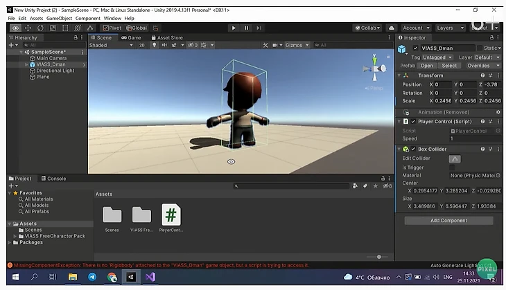Image resolution: width=506 pixels, height=290 pixels.
Task: Click the cloud services icon
Action: 390,28
